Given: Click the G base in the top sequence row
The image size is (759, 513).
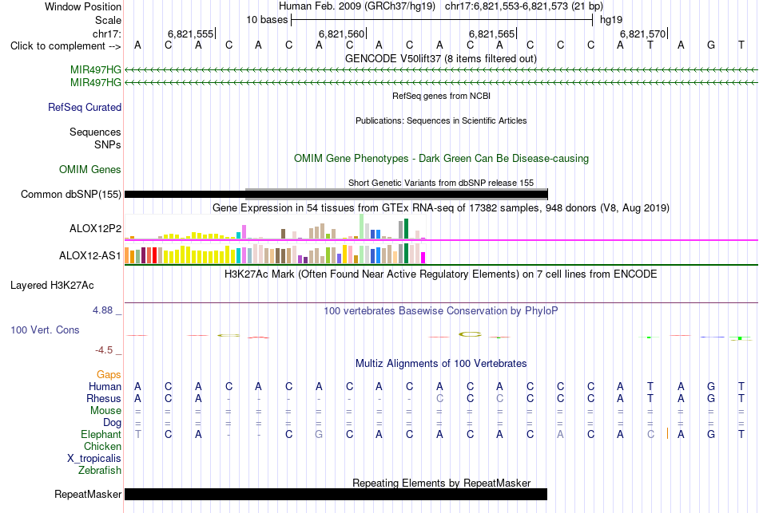Looking at the screenshot, I should pyautogui.click(x=711, y=45).
